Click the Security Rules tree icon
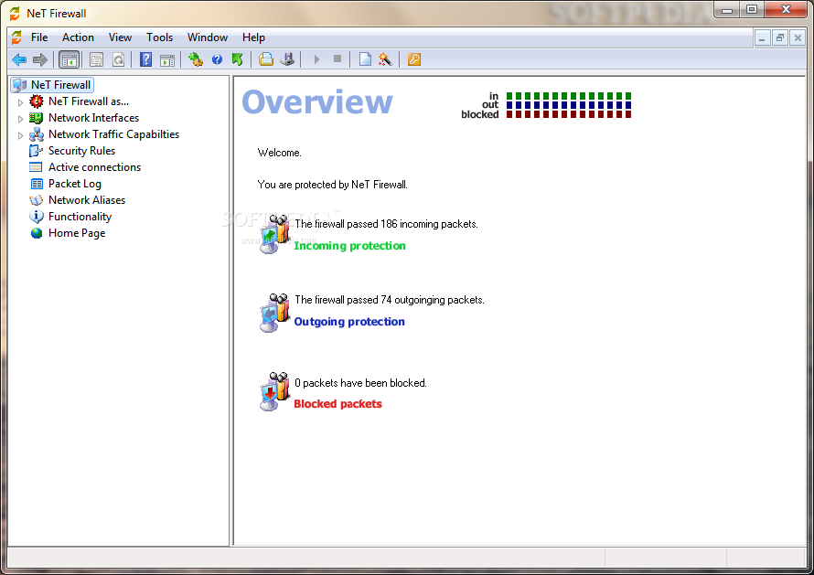The height and width of the screenshot is (575, 814). coord(37,151)
